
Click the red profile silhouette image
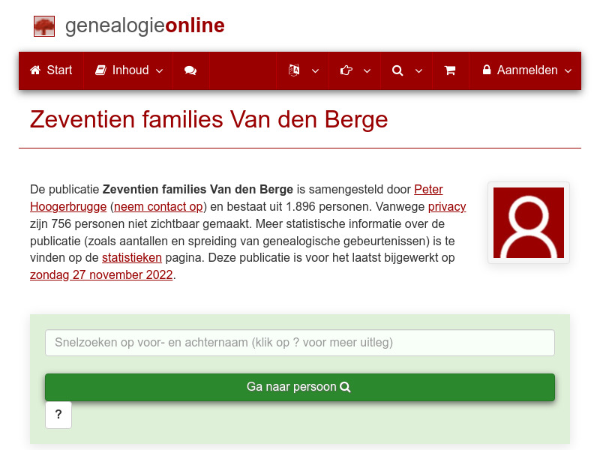pos(528,222)
